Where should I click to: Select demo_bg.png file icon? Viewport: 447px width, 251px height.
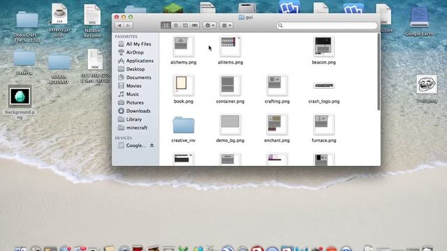click(x=230, y=124)
